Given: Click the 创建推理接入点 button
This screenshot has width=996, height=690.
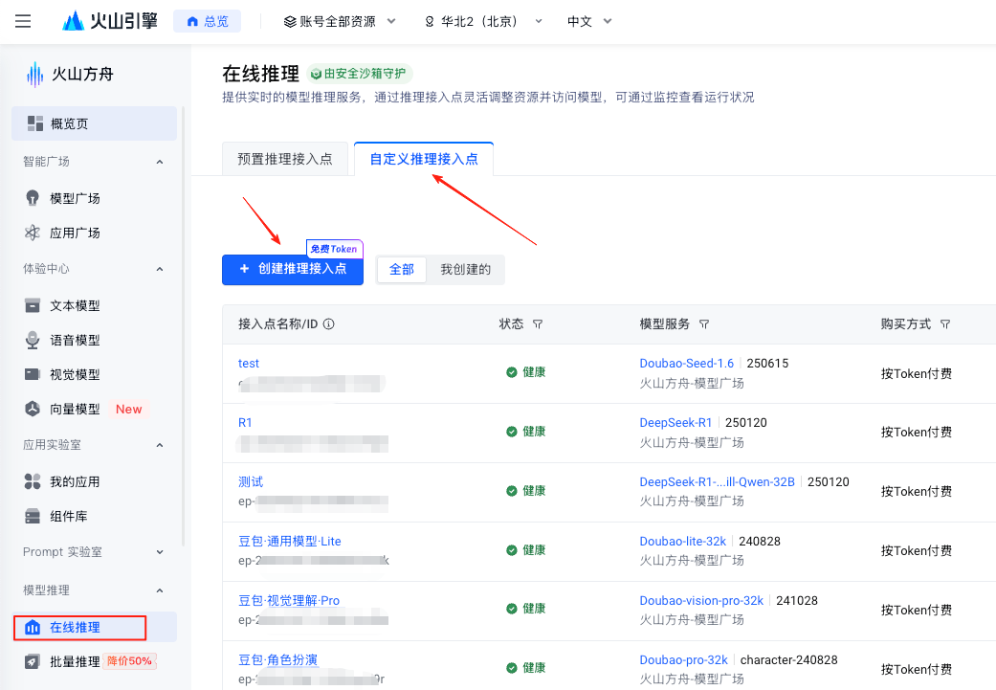Looking at the screenshot, I should 293,269.
